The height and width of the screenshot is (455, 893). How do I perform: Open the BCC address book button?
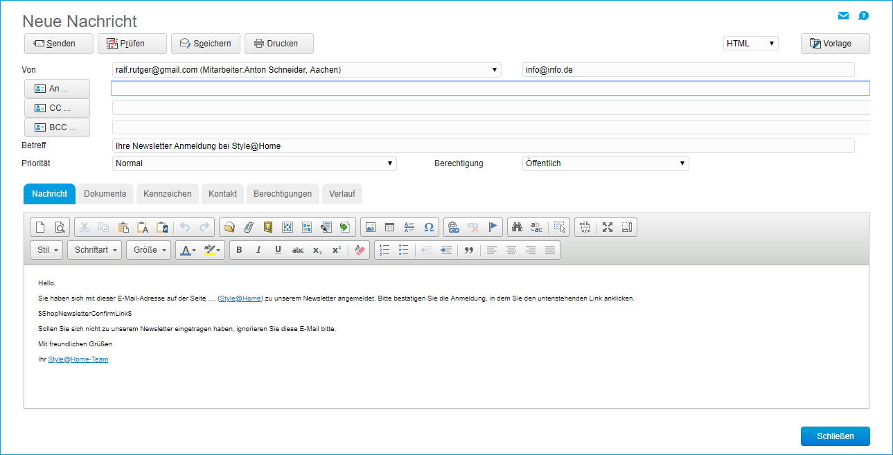click(57, 127)
